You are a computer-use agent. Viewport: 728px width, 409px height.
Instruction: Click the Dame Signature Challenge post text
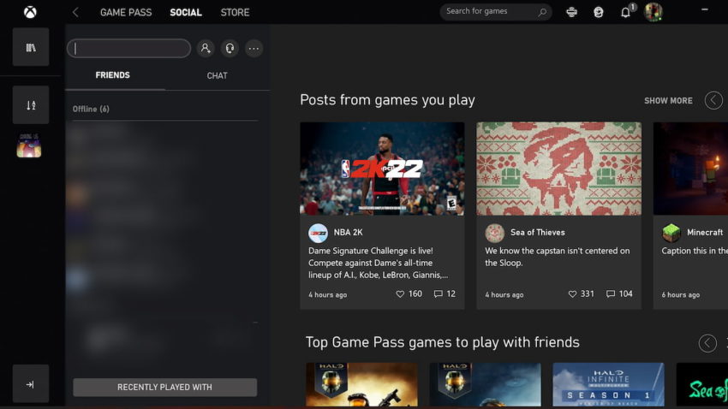(x=379, y=263)
